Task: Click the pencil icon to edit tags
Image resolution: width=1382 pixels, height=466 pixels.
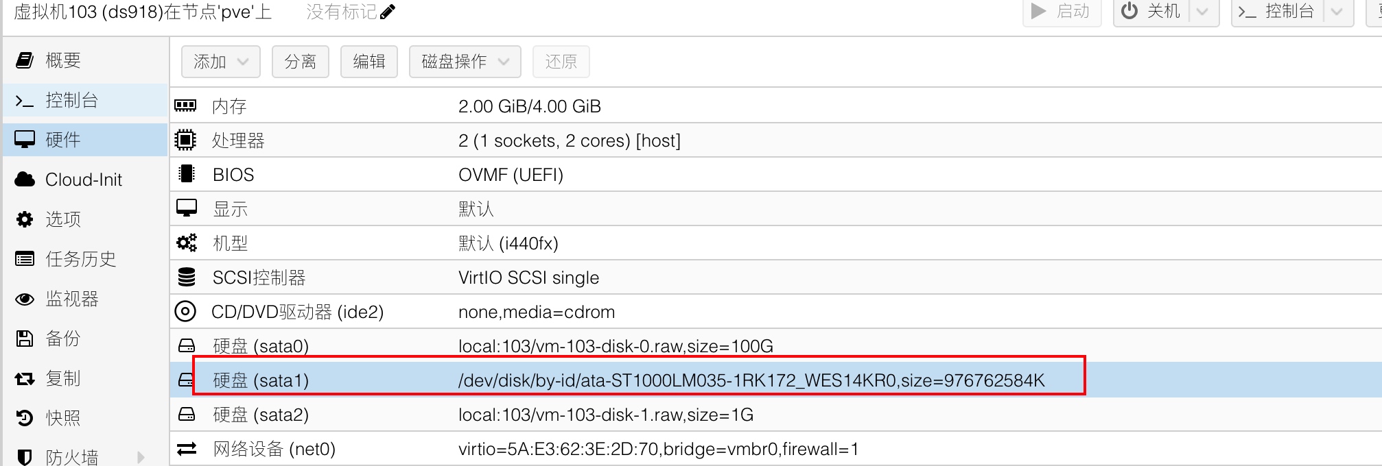Action: (x=388, y=12)
